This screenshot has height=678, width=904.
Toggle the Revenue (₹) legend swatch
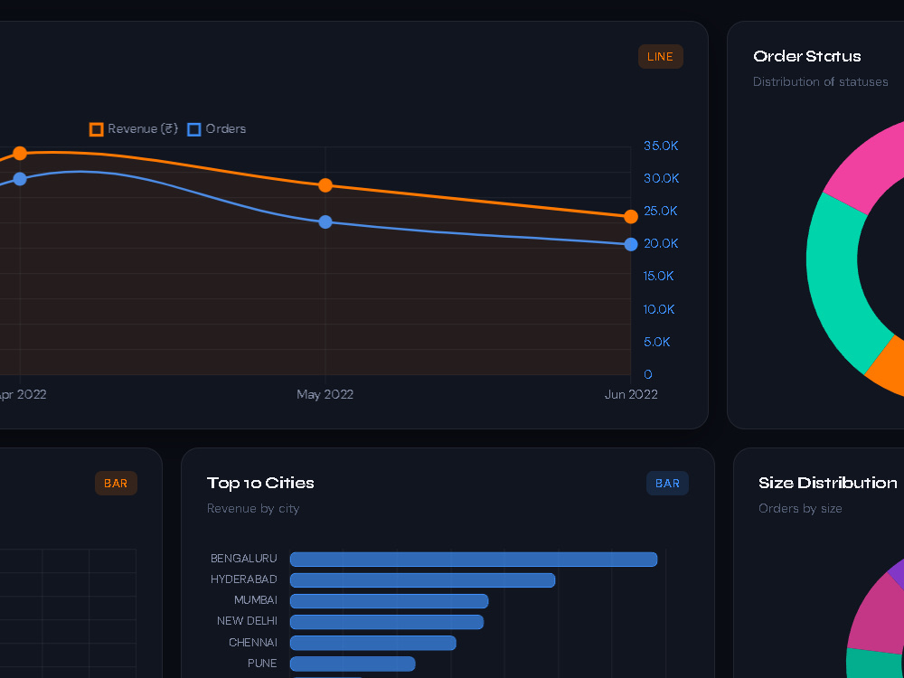[x=97, y=129]
